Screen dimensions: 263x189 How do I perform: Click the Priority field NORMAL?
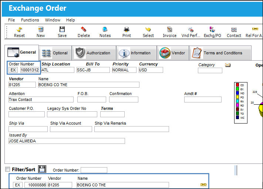(124, 70)
